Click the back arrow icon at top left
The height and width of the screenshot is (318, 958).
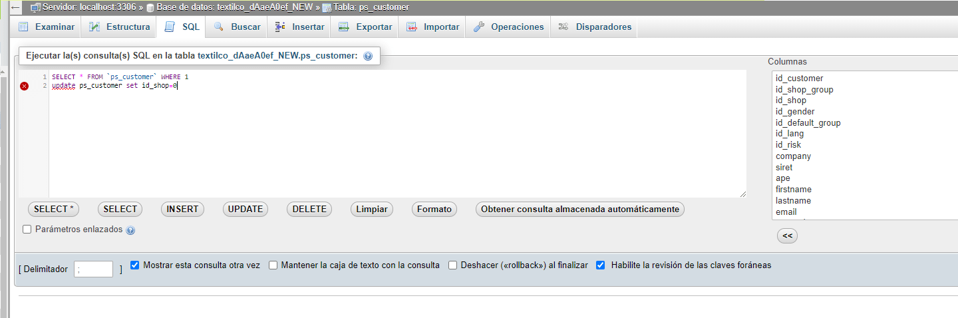tap(15, 7)
